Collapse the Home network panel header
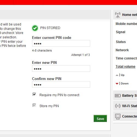137x137 pixels. pyautogui.click(x=125, y=15)
